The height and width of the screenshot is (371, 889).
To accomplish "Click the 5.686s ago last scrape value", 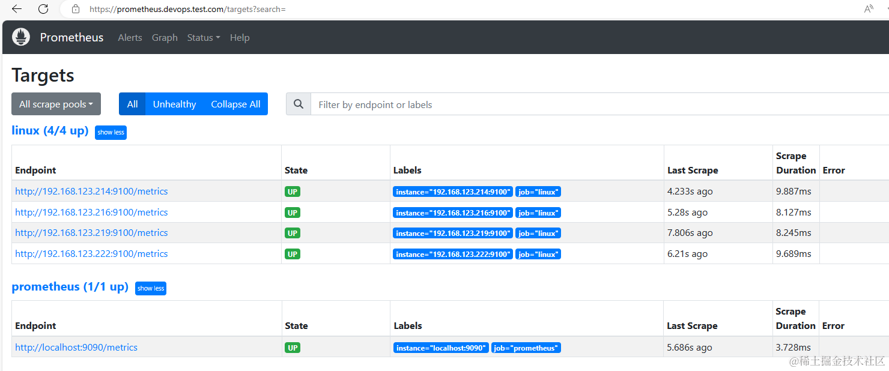I will pos(690,347).
